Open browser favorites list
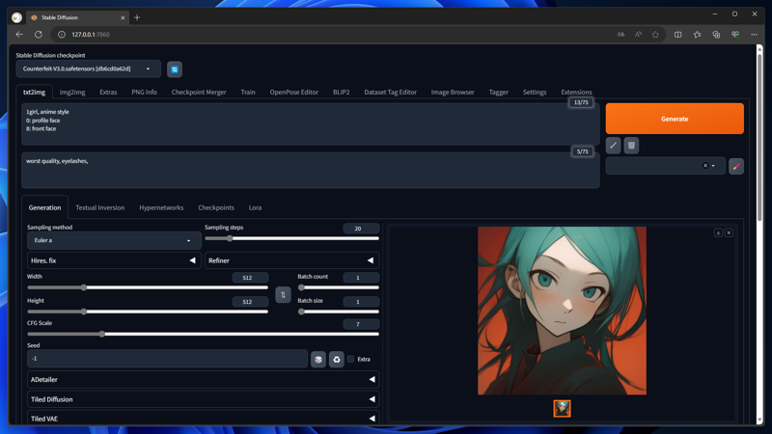 (x=697, y=35)
